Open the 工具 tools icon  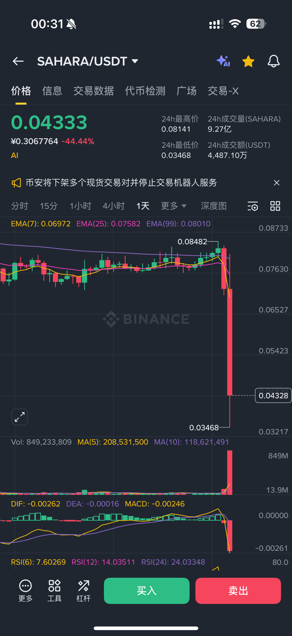click(x=54, y=590)
